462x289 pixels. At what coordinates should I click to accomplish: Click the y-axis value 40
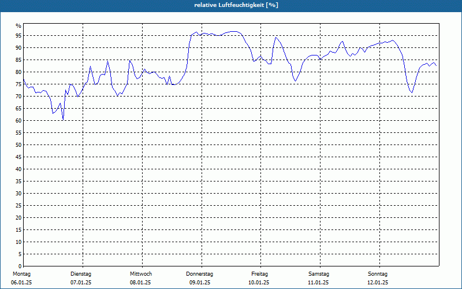18,169
